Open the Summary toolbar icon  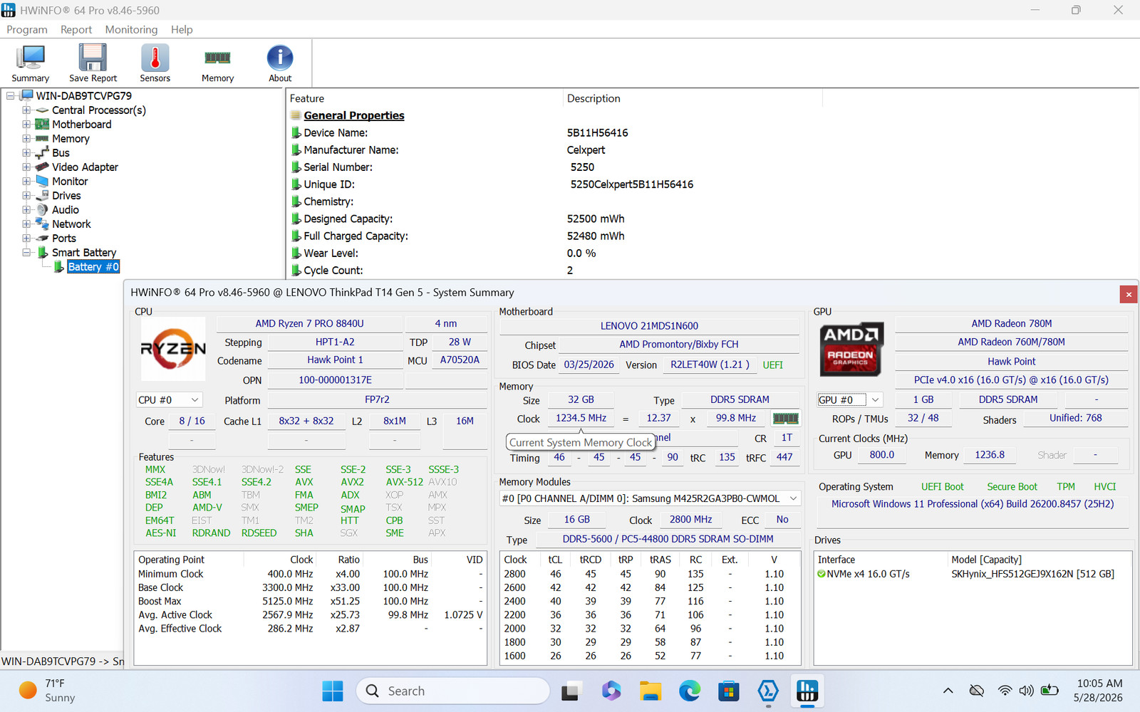(x=30, y=63)
